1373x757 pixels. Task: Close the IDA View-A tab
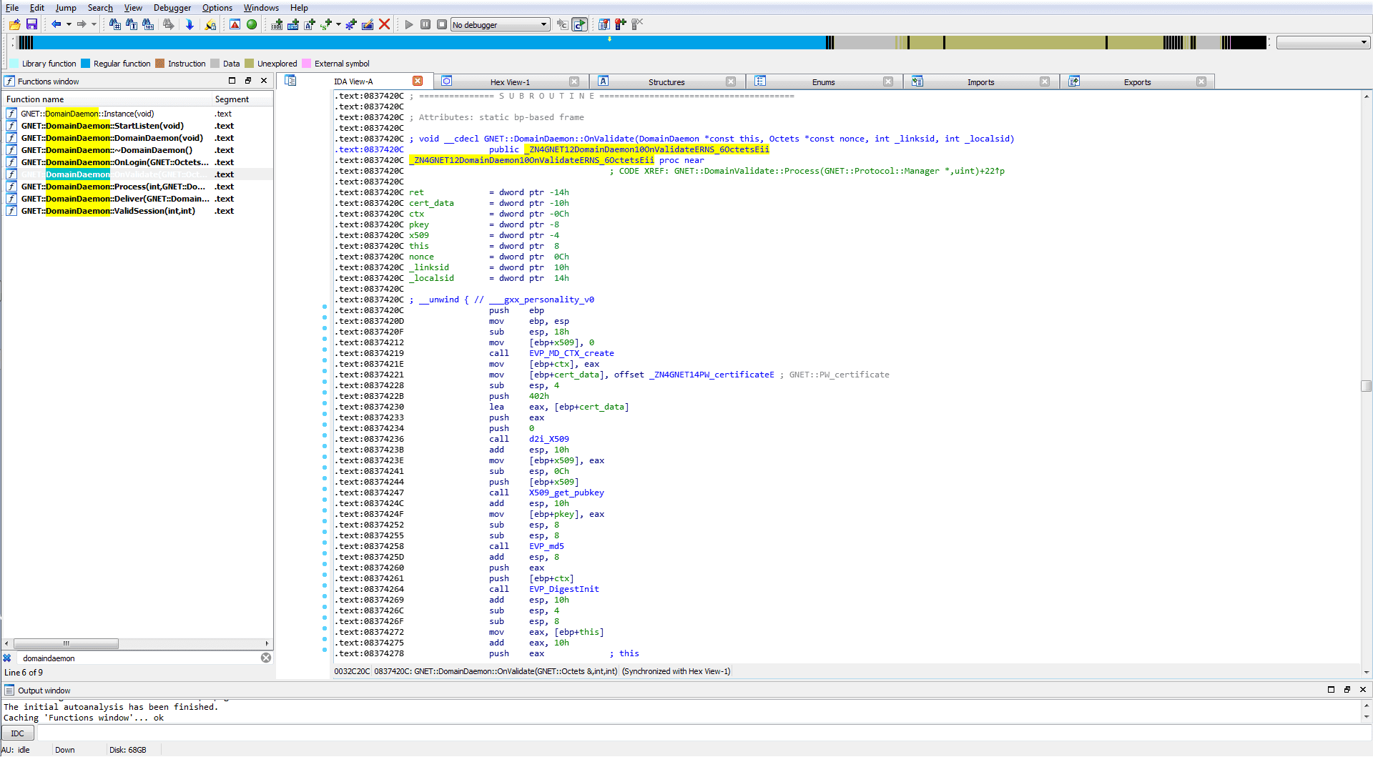click(418, 81)
